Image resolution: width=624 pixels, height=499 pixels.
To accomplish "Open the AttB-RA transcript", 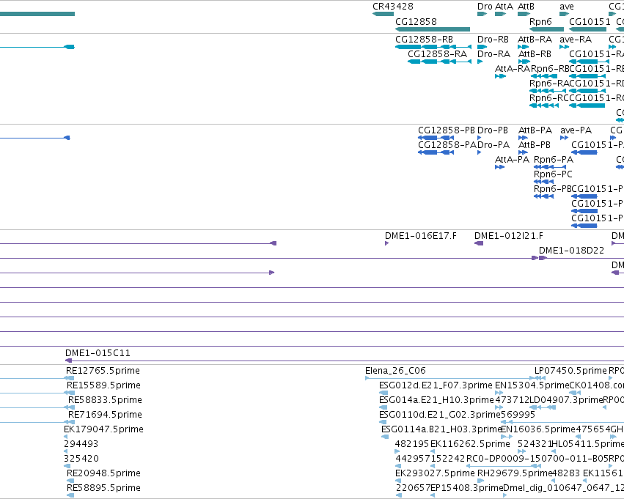I will (x=535, y=40).
